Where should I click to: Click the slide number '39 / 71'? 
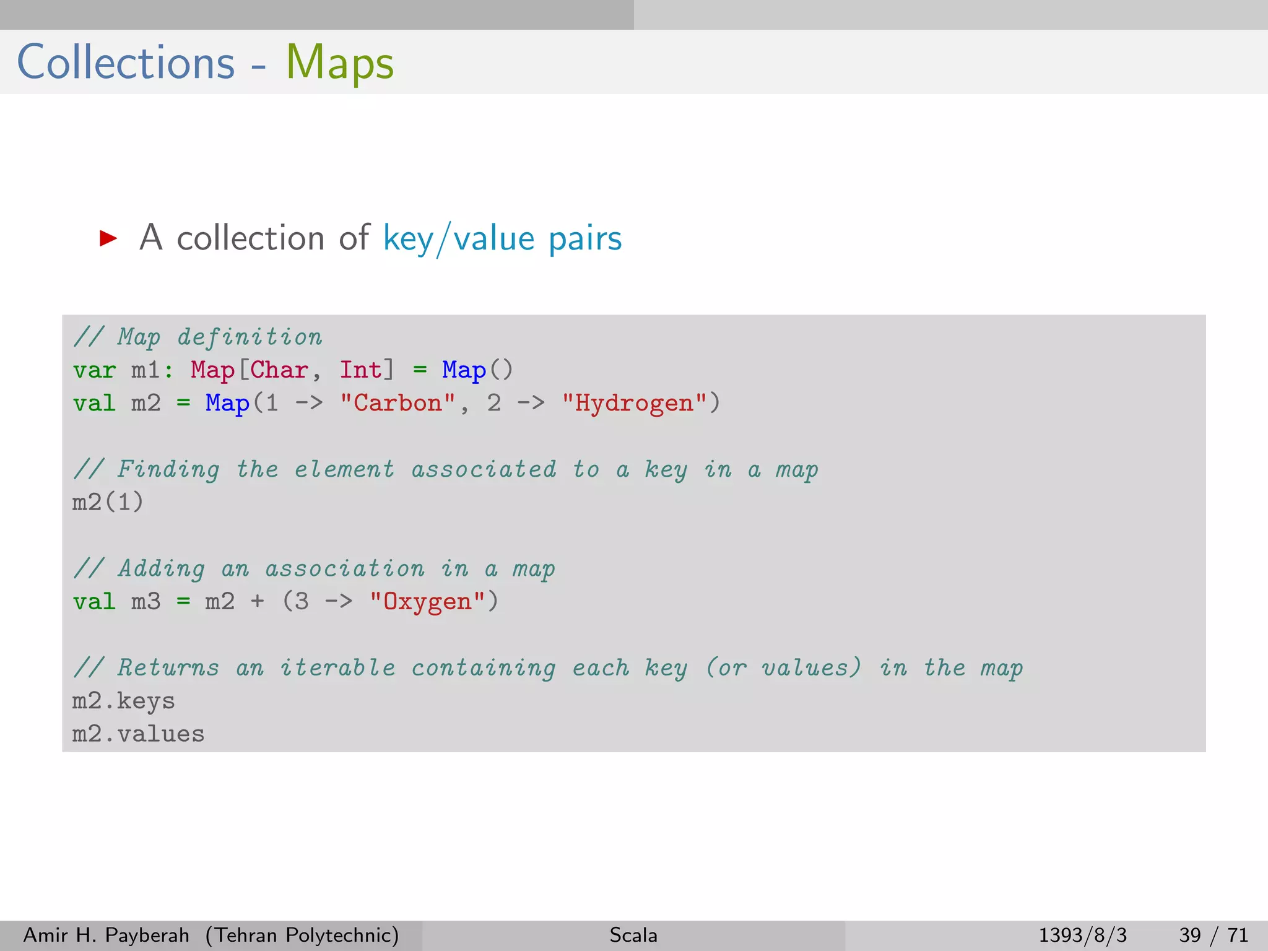click(x=1214, y=935)
